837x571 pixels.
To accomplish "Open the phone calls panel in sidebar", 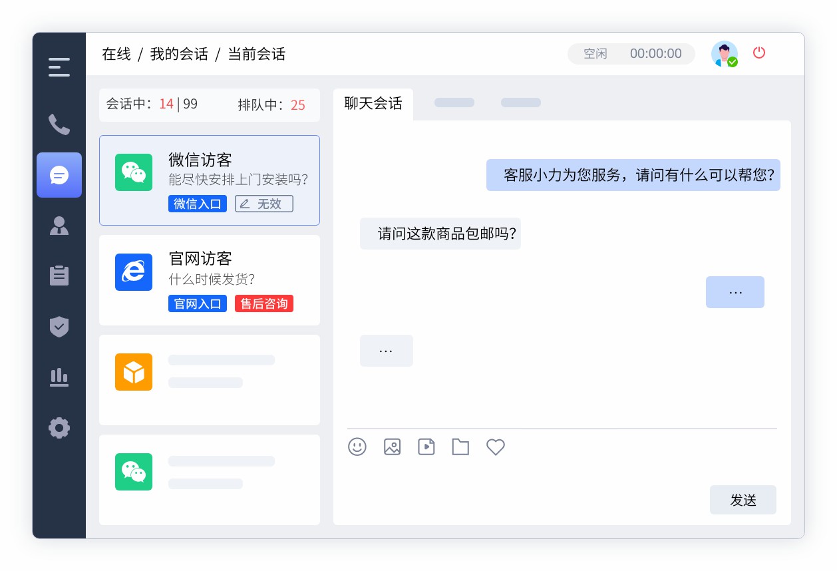I will click(x=59, y=124).
